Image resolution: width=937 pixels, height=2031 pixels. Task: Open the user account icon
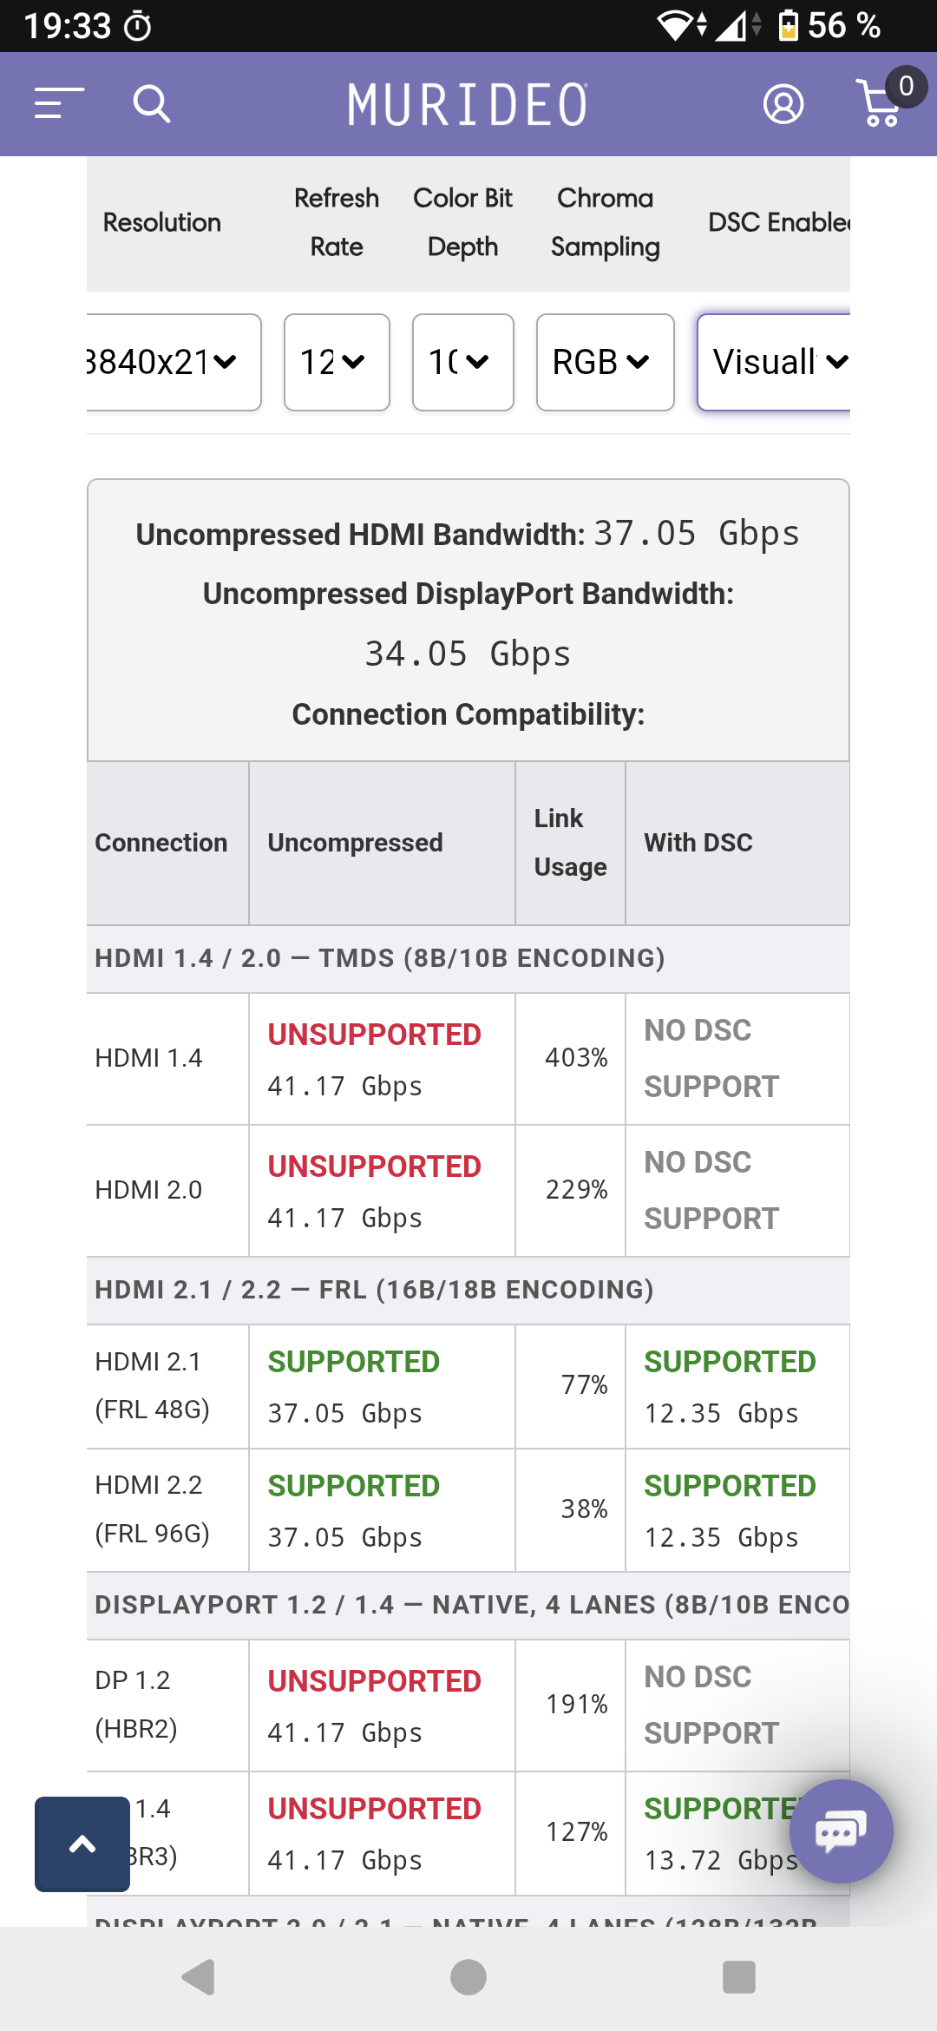pos(783,104)
